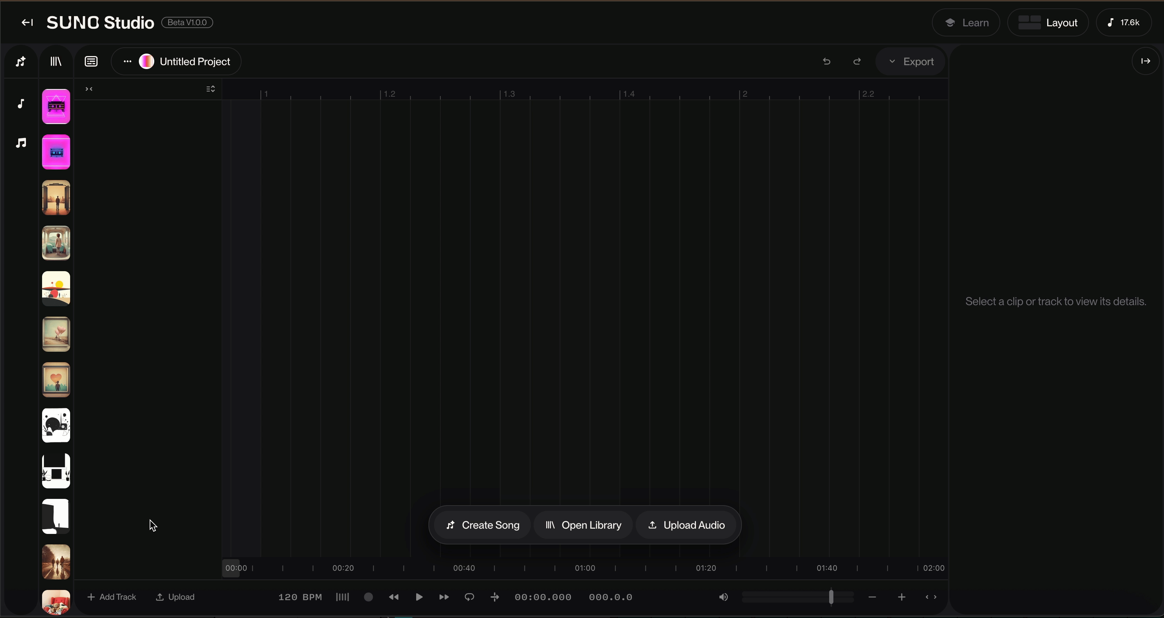The height and width of the screenshot is (618, 1164).
Task: Collapse the right details panel
Action: 1145,61
